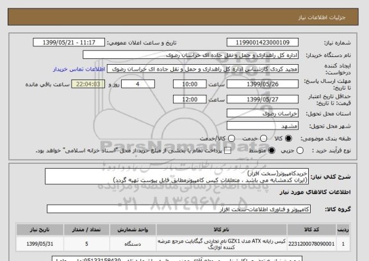Click the نام کالا column header

[222, 230]
